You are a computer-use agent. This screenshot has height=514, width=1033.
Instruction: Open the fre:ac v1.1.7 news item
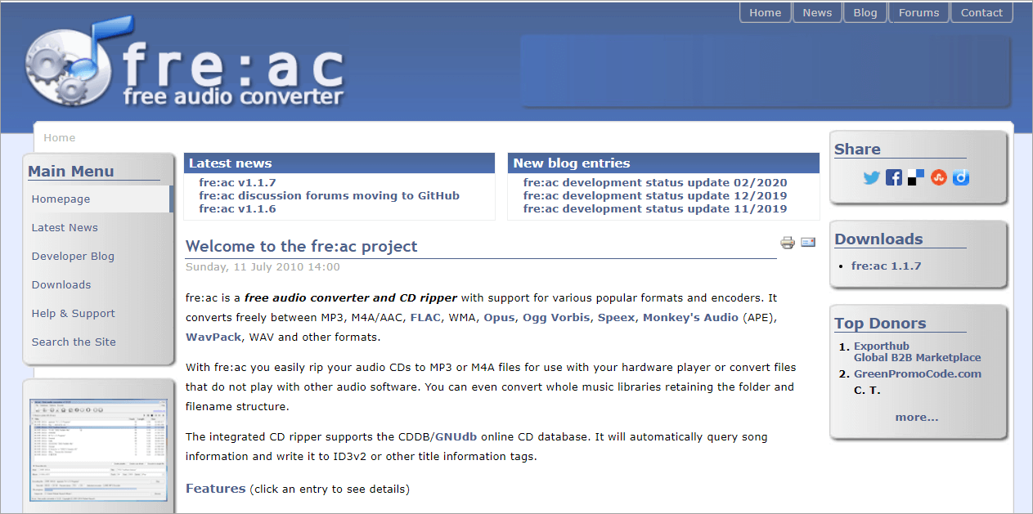point(237,182)
